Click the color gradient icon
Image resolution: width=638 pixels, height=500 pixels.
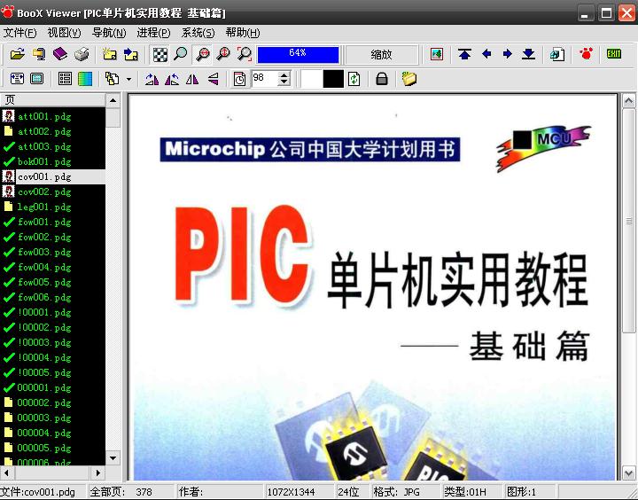(85, 78)
